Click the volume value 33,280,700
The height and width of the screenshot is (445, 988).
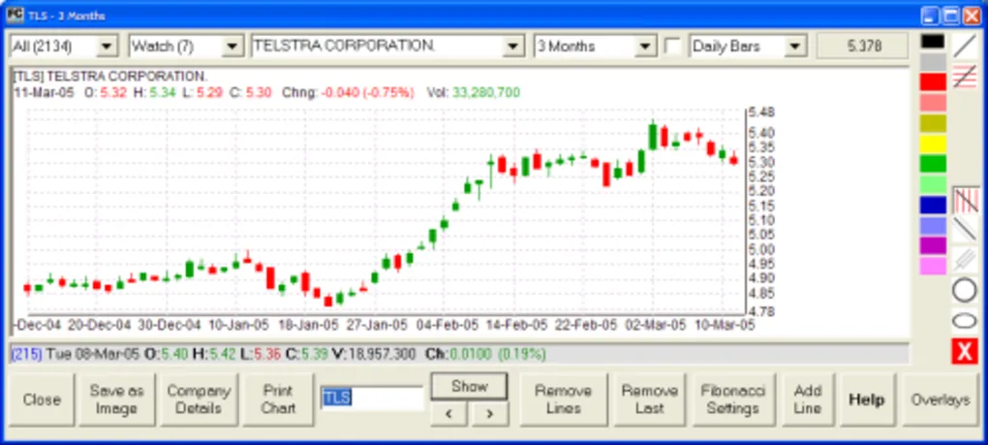[x=486, y=93]
